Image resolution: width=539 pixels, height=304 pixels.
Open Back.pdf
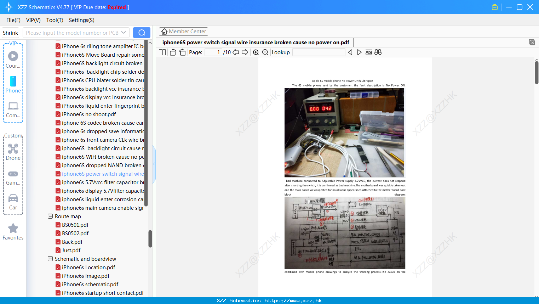(72, 242)
